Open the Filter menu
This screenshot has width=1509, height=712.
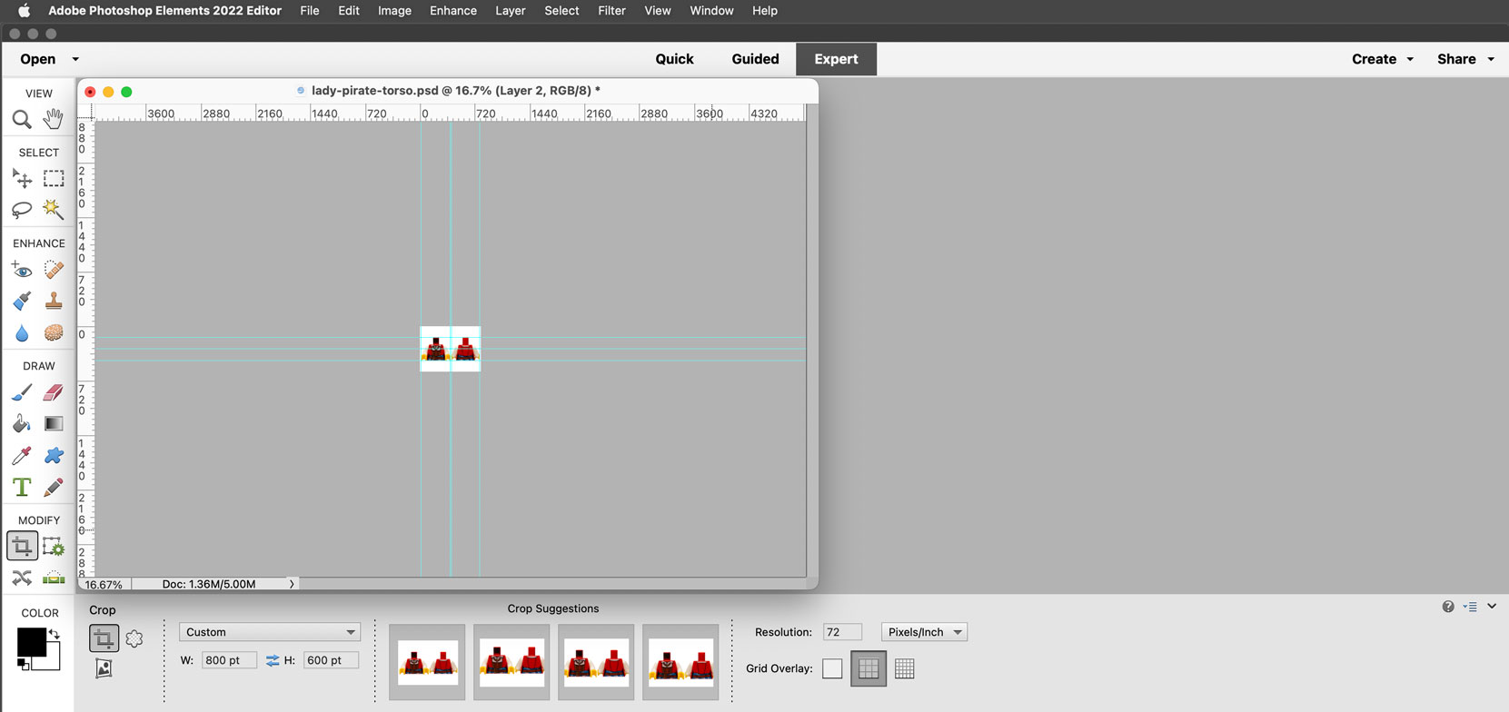611,11
